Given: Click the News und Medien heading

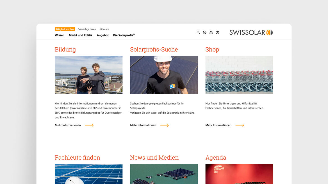Looking at the screenshot, I should coord(154,157).
